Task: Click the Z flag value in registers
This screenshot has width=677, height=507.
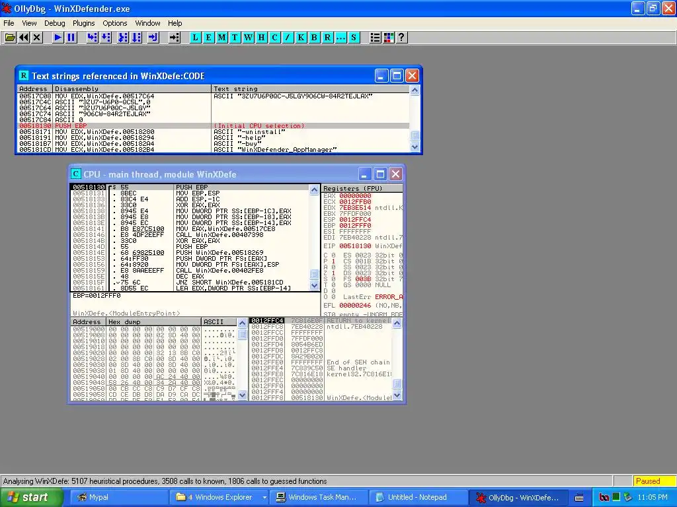Action: point(333,273)
